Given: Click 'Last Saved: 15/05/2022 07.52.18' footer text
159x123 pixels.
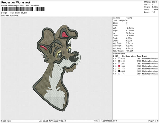Looking at the screenshot, I should [x=52, y=121].
